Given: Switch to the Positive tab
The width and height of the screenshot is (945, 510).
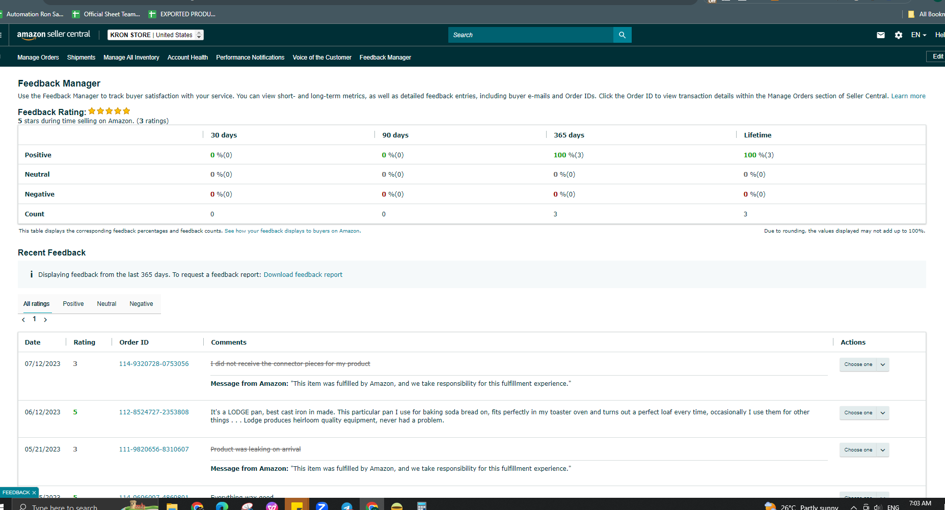Looking at the screenshot, I should (73, 304).
